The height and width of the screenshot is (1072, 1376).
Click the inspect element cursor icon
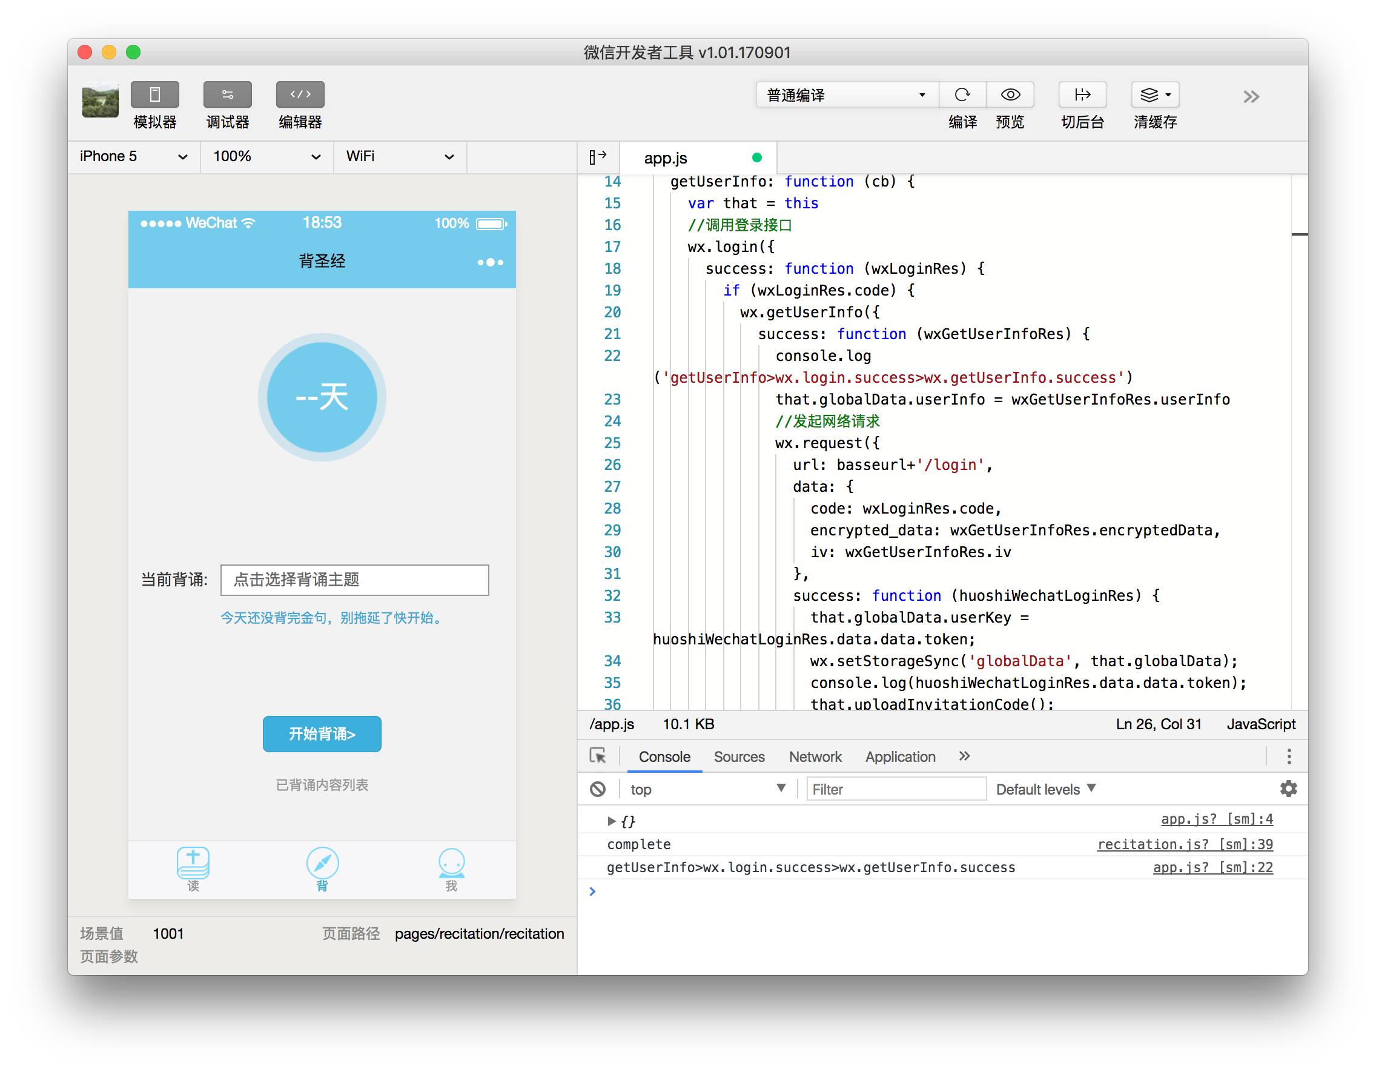(597, 756)
